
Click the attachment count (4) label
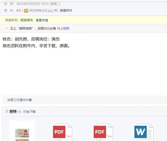click(20, 112)
